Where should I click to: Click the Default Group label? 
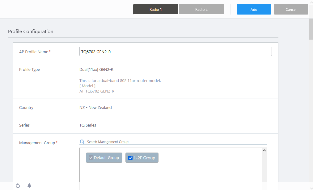point(106,158)
